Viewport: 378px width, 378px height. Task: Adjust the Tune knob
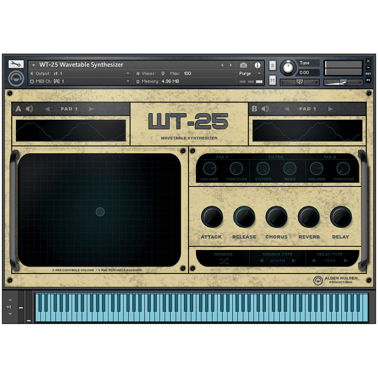click(289, 67)
